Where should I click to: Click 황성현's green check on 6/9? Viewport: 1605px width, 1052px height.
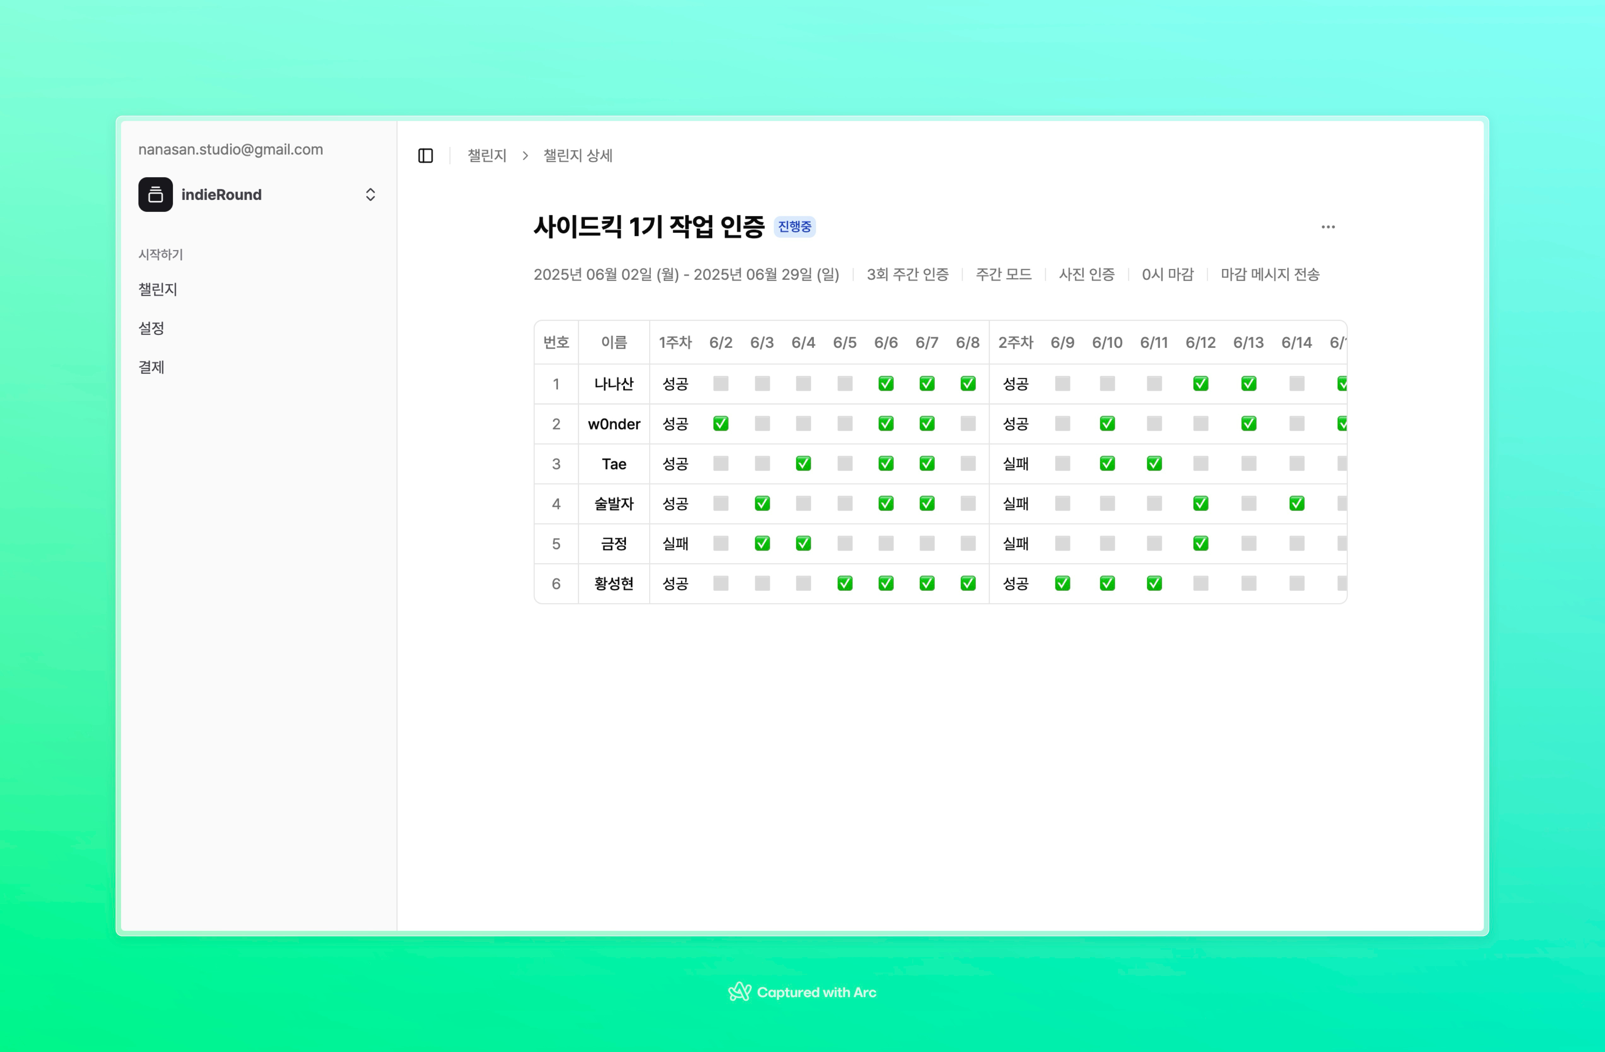(x=1062, y=583)
